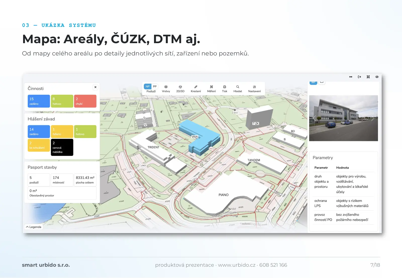Activate the Měření measuring tool

[x=211, y=89]
